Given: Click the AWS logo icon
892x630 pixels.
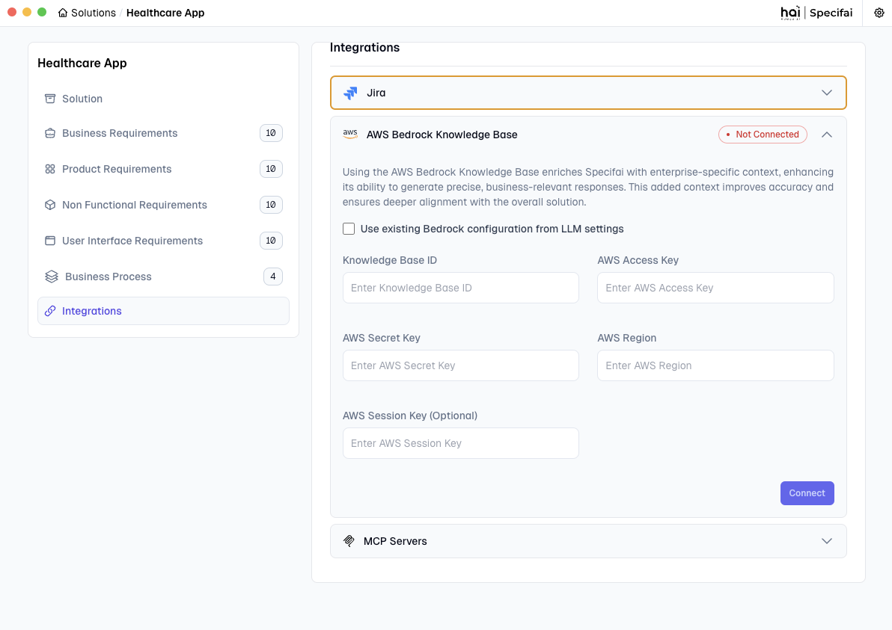Looking at the screenshot, I should click(350, 134).
